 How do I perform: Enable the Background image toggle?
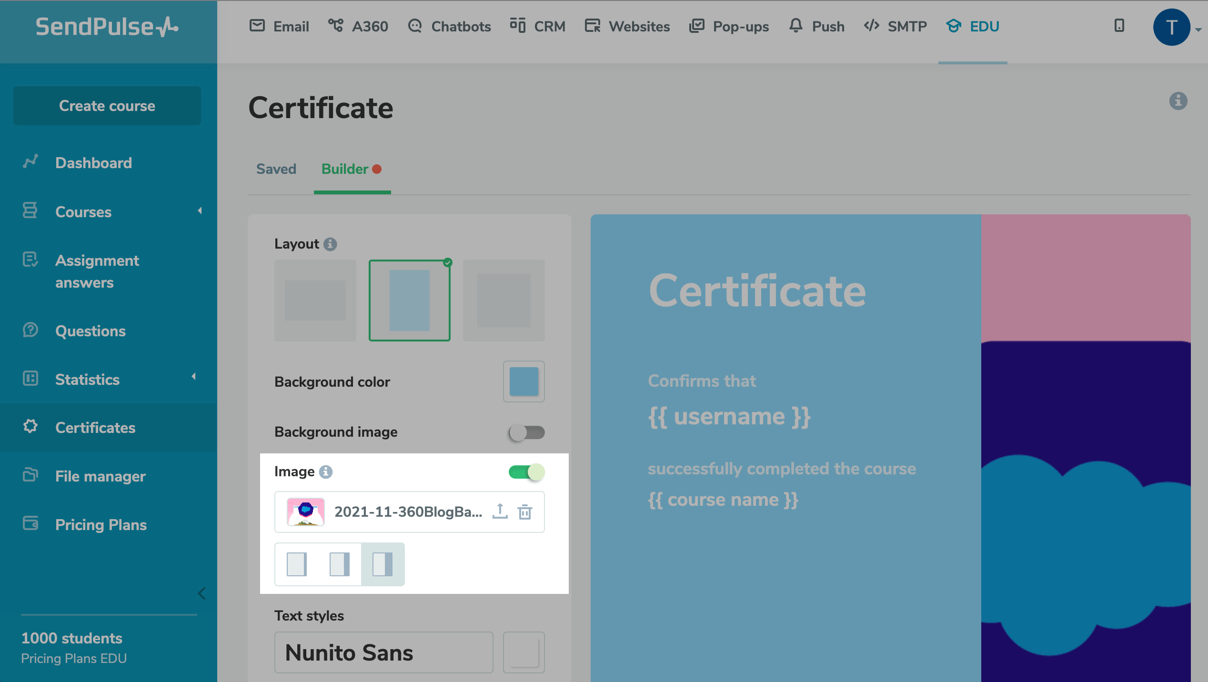[x=526, y=432]
